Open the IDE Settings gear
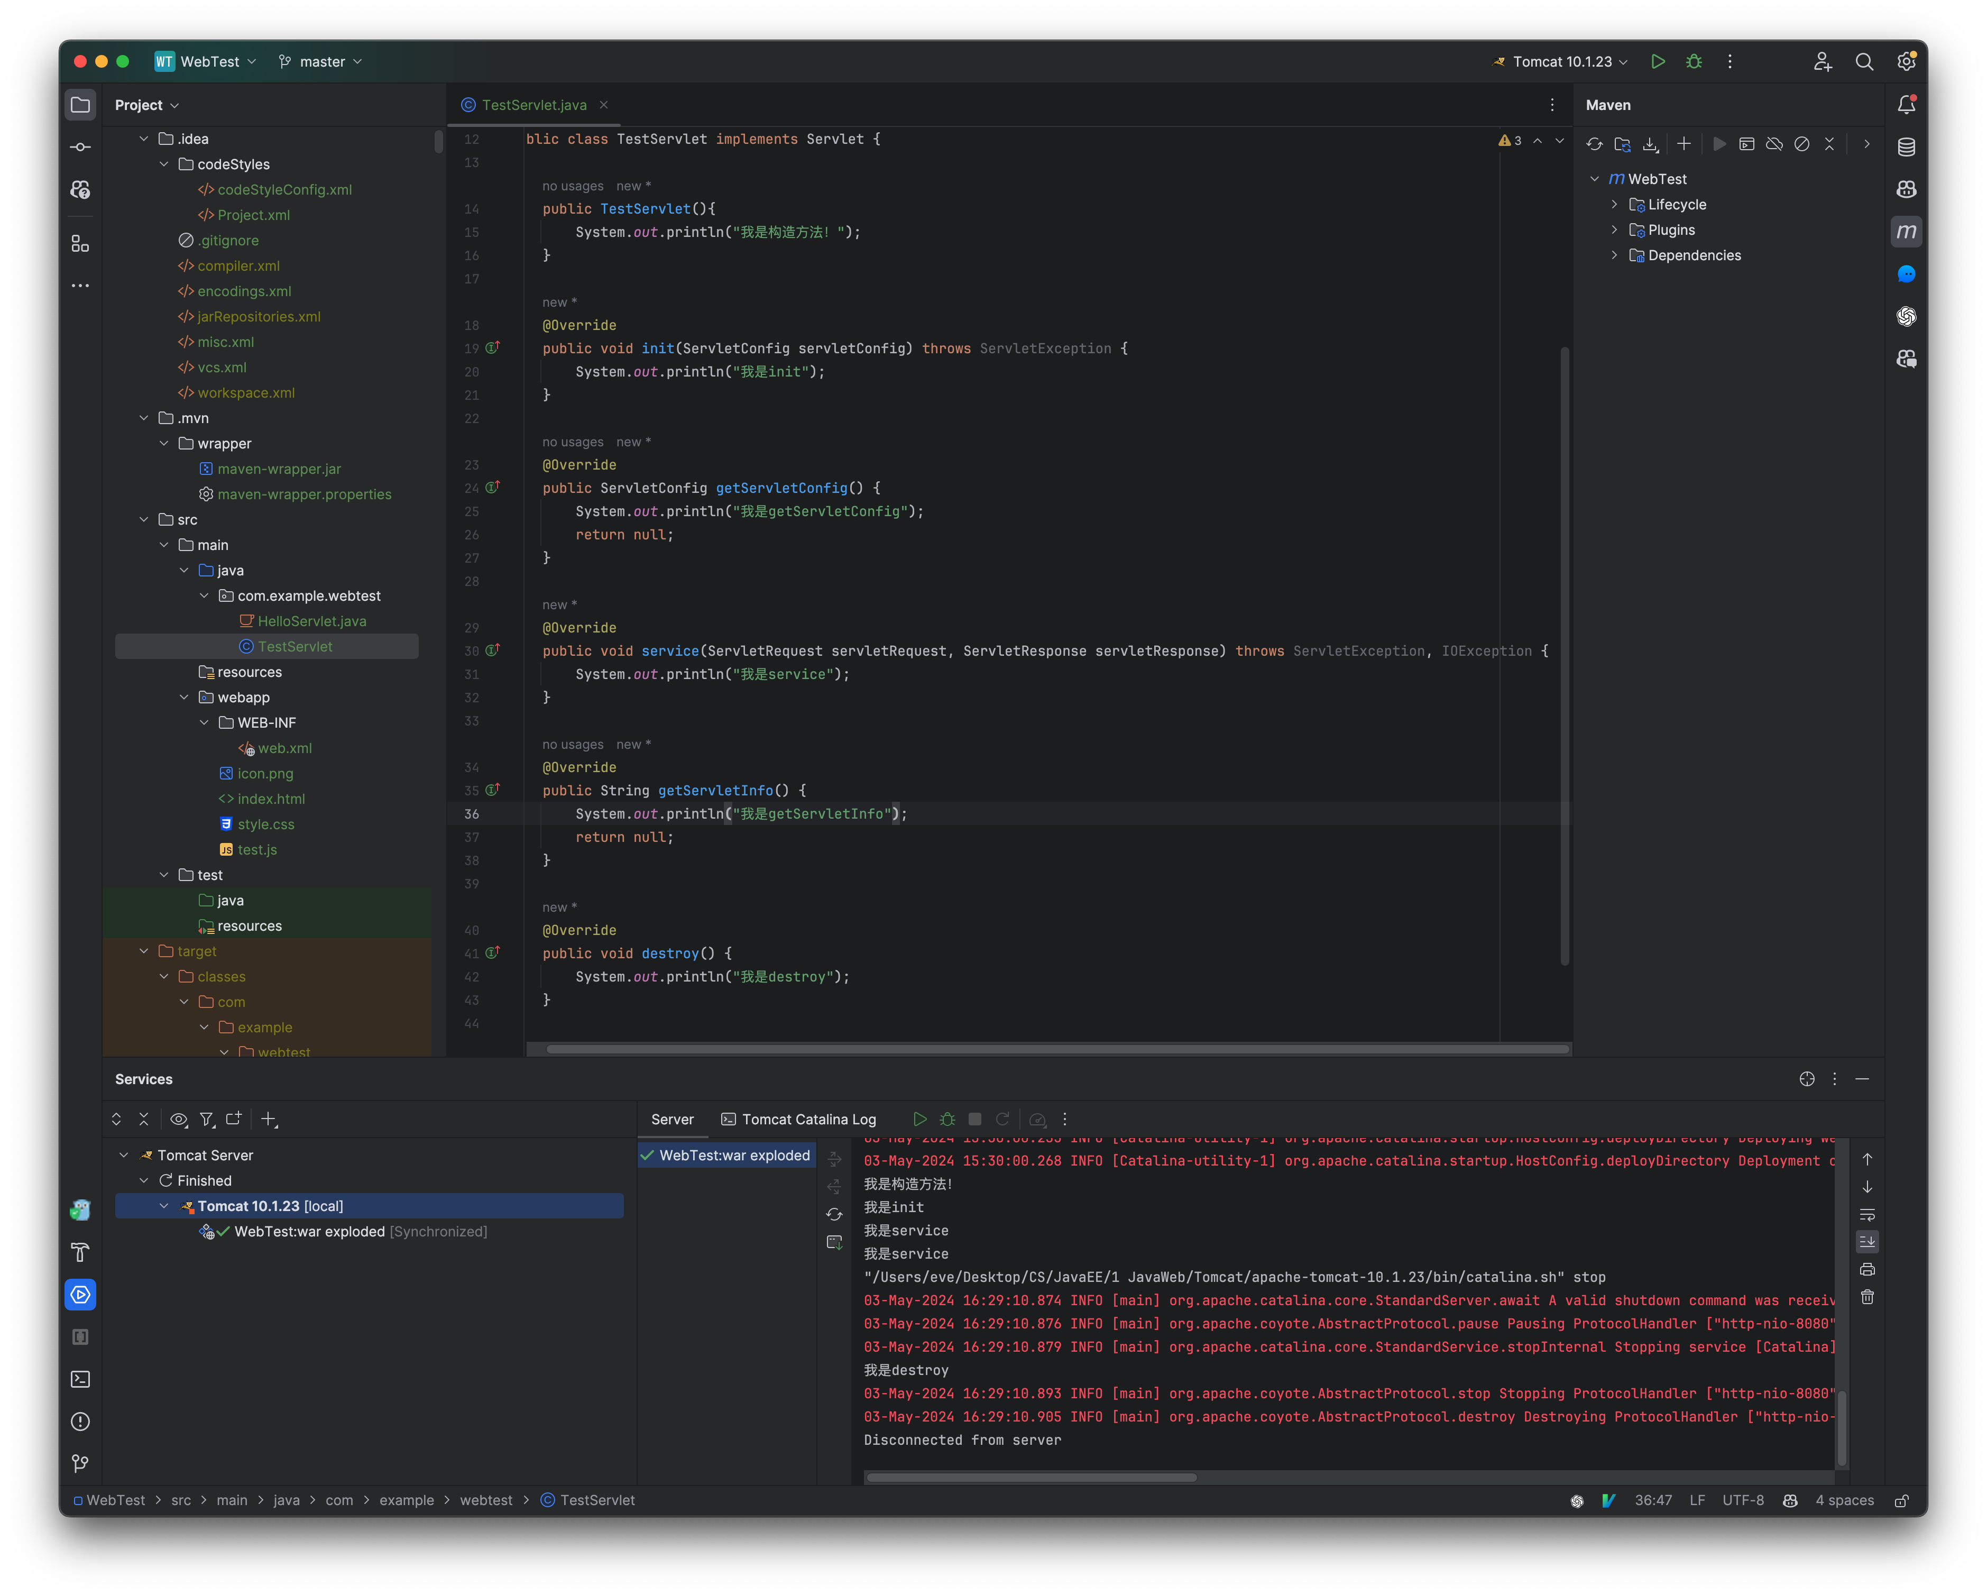Image resolution: width=1987 pixels, height=1595 pixels. tap(1907, 61)
